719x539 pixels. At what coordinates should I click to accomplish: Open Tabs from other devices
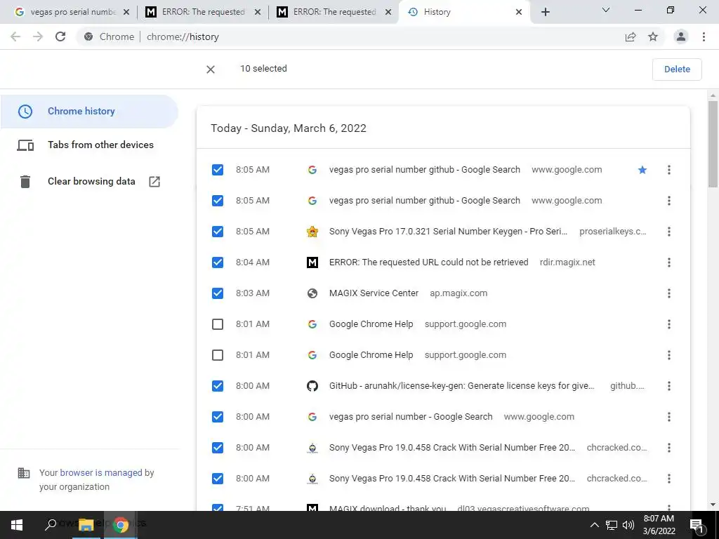pyautogui.click(x=89, y=145)
